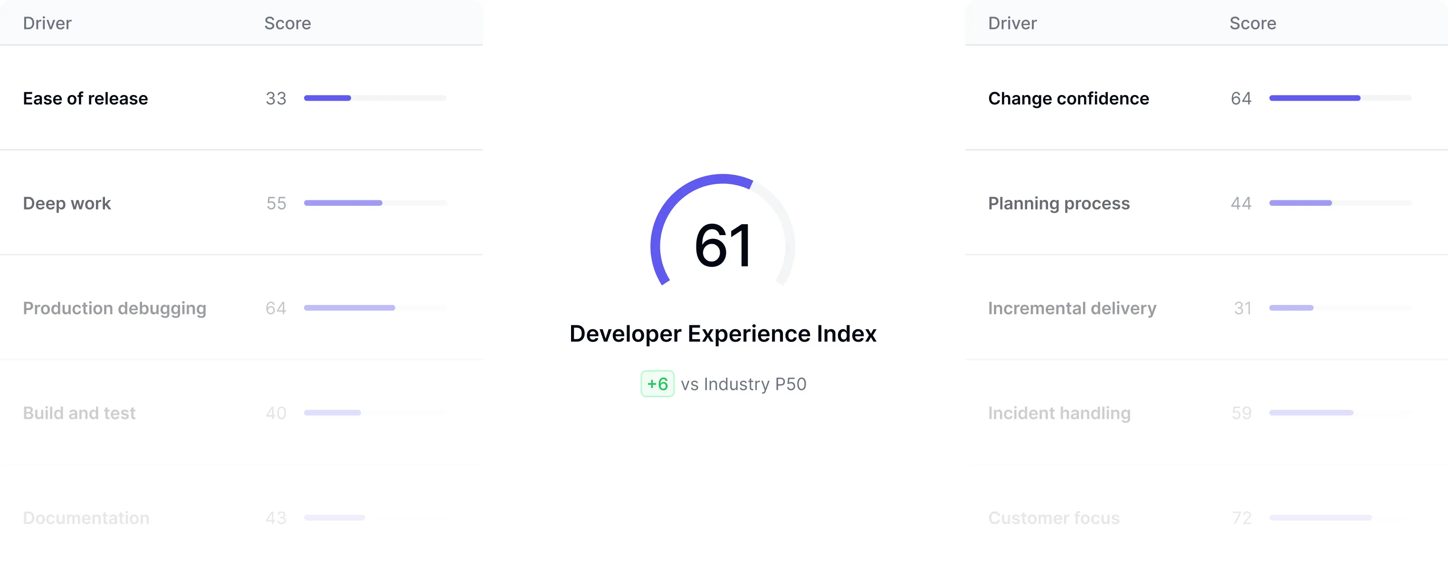Select the Deep work driver
The width and height of the screenshot is (1448, 570).
point(67,203)
